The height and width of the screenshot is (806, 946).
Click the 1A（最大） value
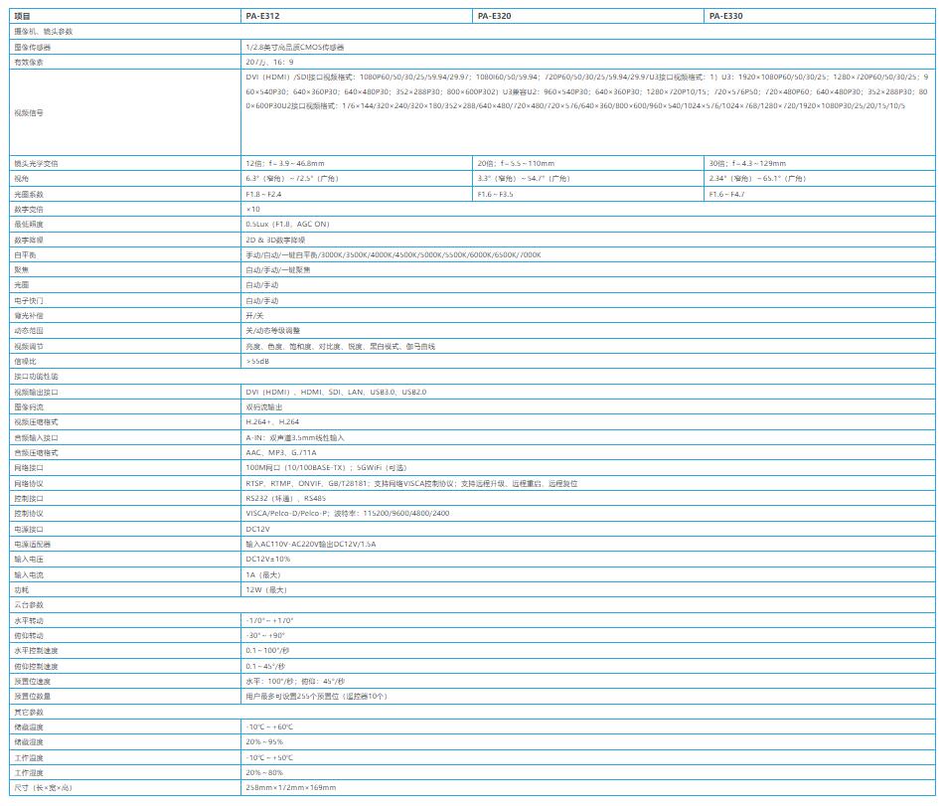point(263,575)
